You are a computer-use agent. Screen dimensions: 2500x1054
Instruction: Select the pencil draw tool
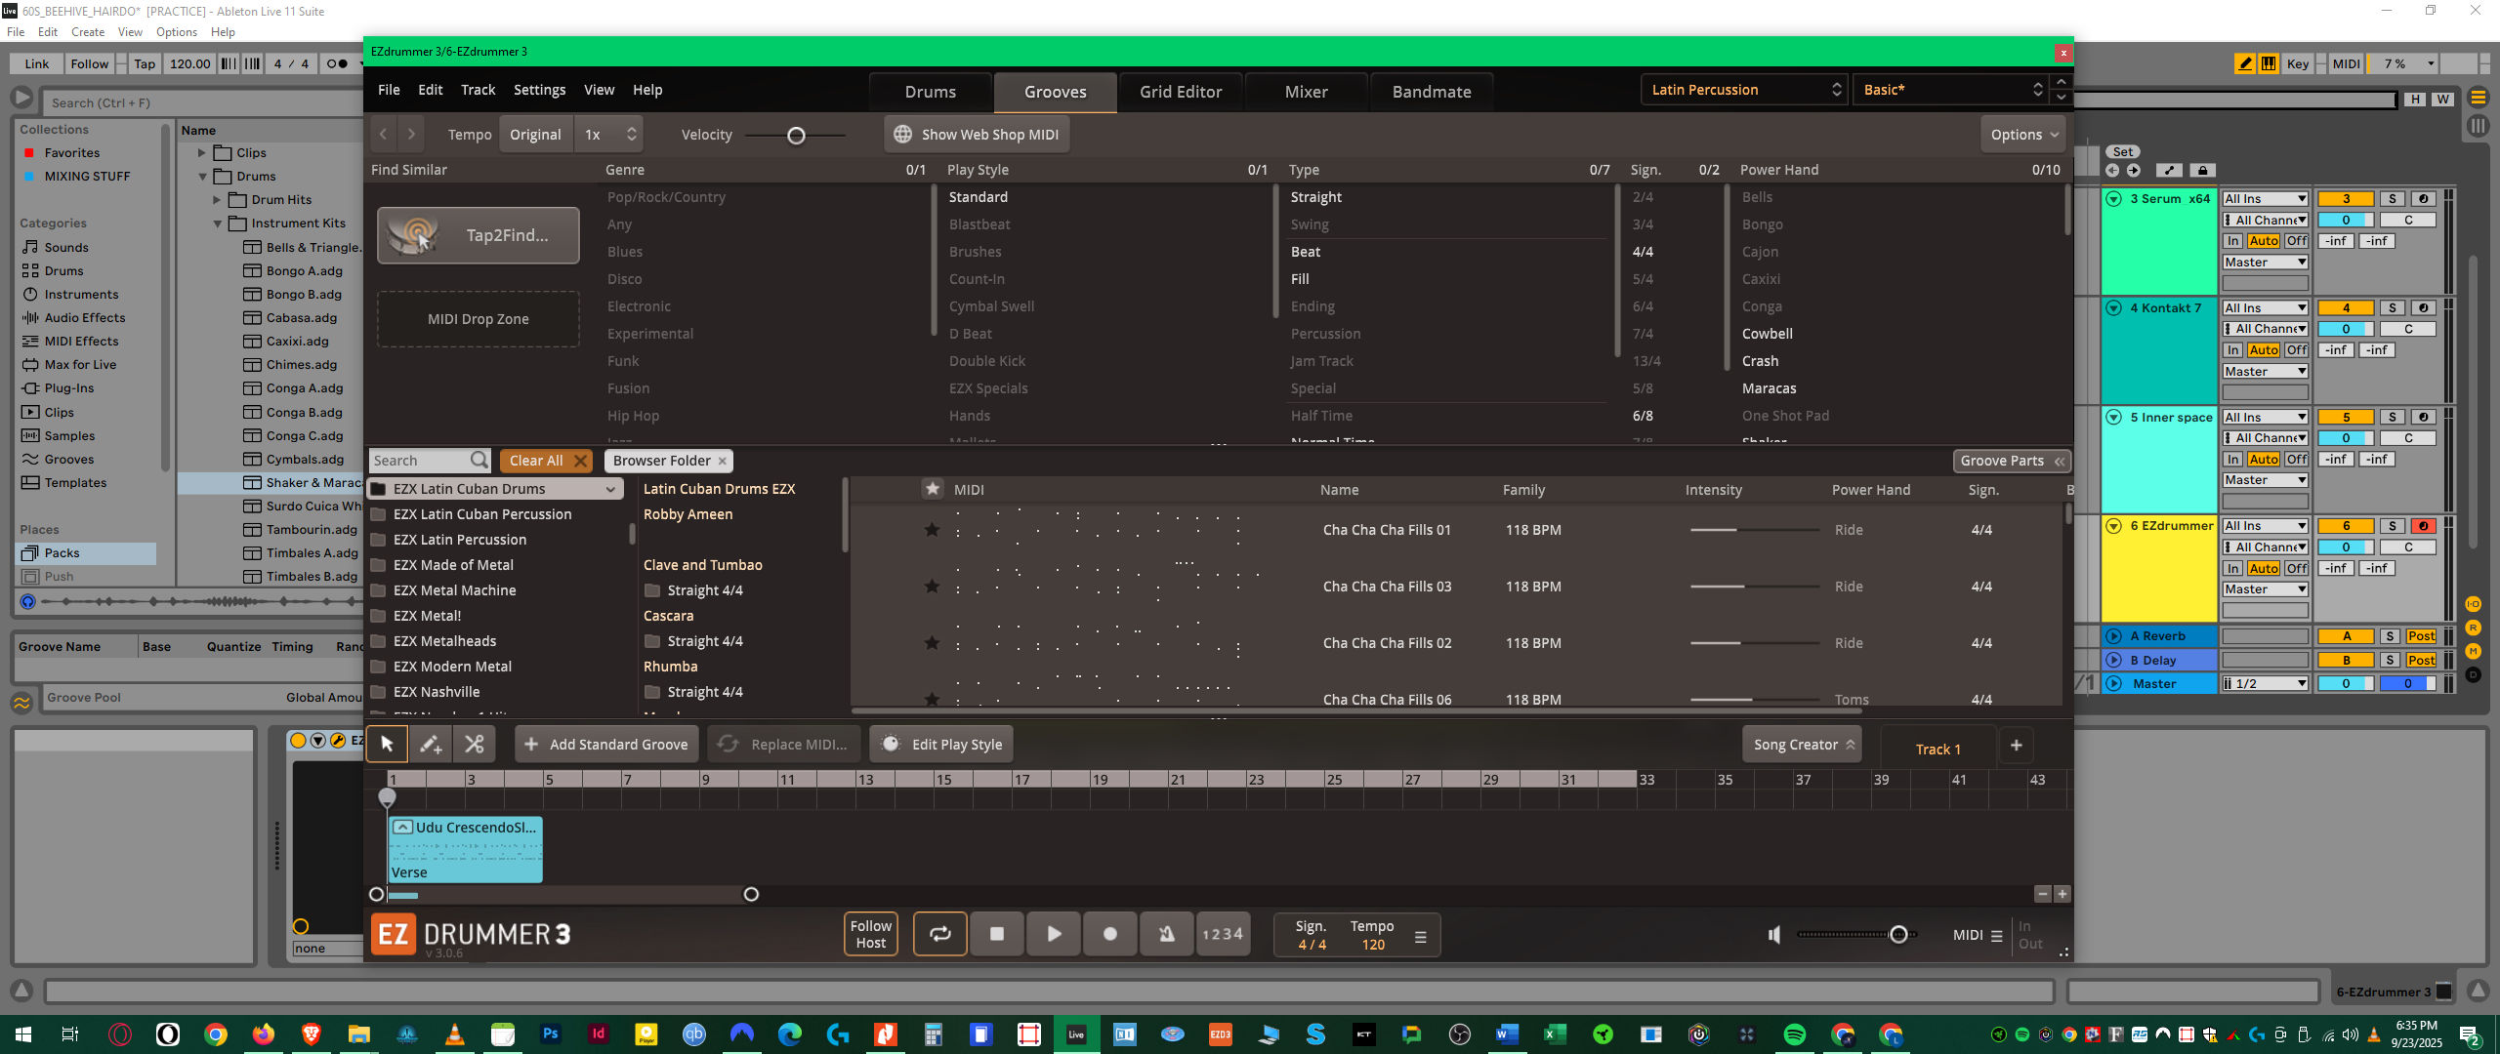point(431,745)
